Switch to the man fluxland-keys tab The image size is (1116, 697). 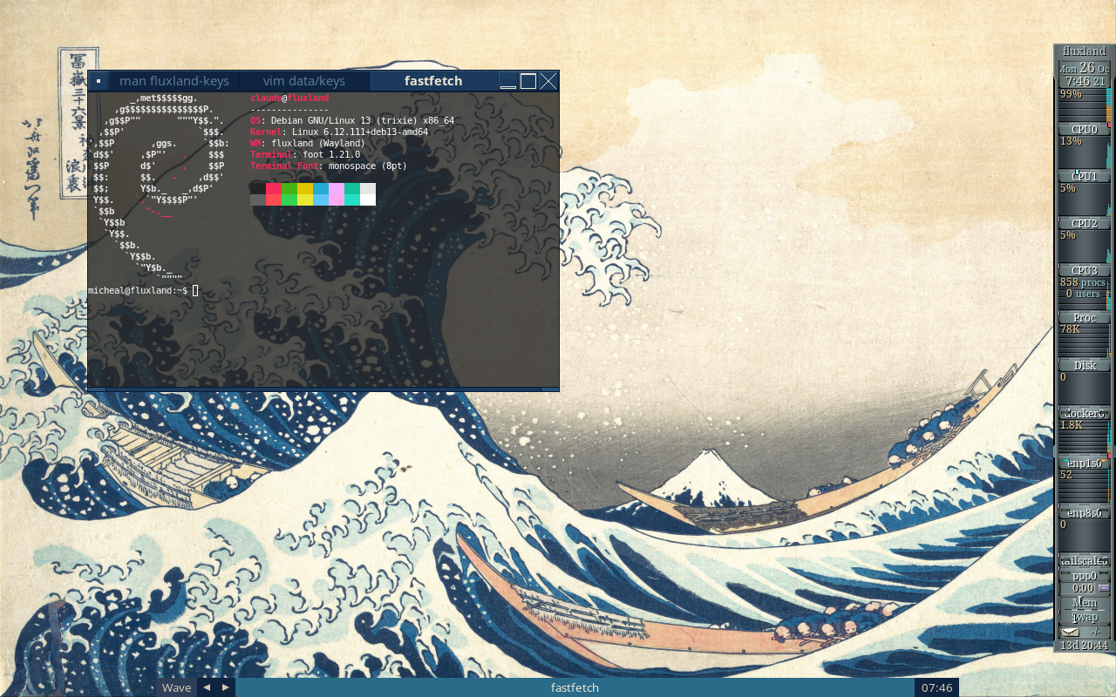[174, 81]
